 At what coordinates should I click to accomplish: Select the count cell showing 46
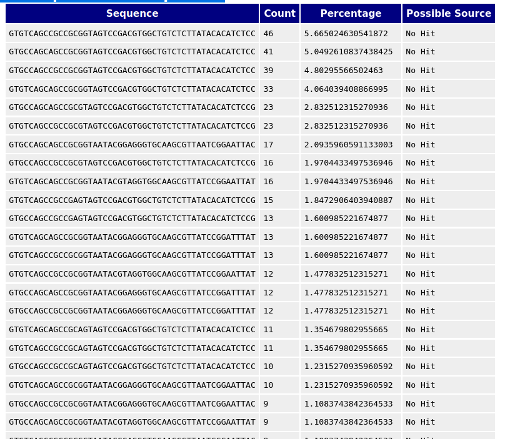pos(268,34)
